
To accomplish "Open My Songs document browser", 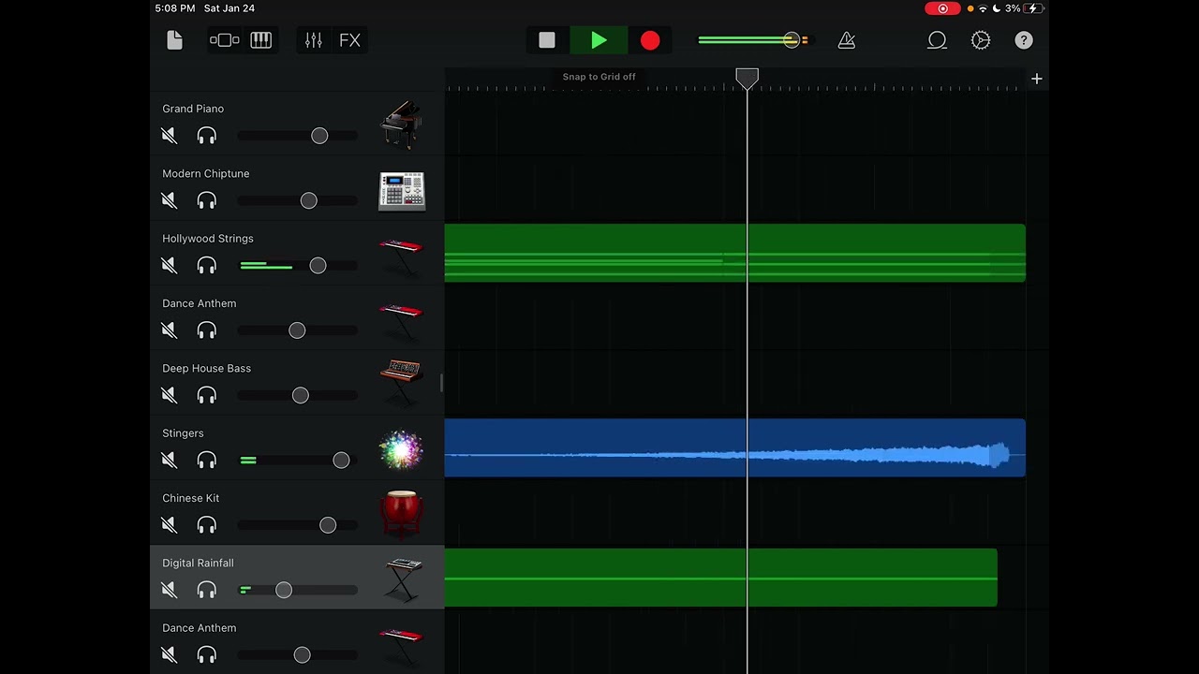I will pos(174,40).
